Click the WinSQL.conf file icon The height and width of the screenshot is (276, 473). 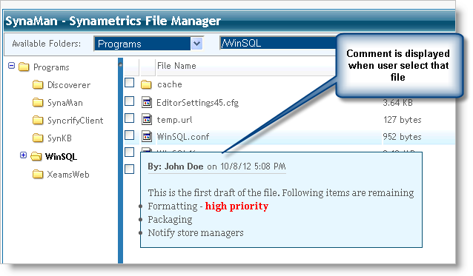pyautogui.click(x=147, y=136)
